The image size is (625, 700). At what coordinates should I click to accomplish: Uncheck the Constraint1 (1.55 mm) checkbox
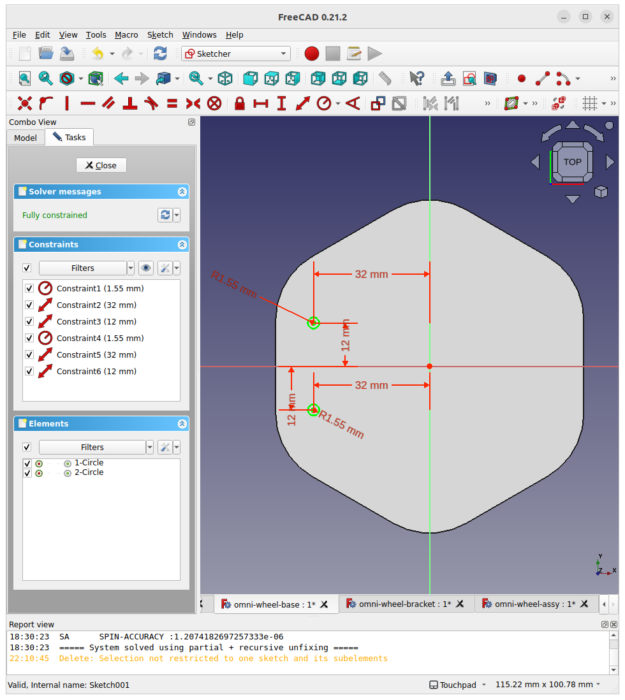pos(29,288)
